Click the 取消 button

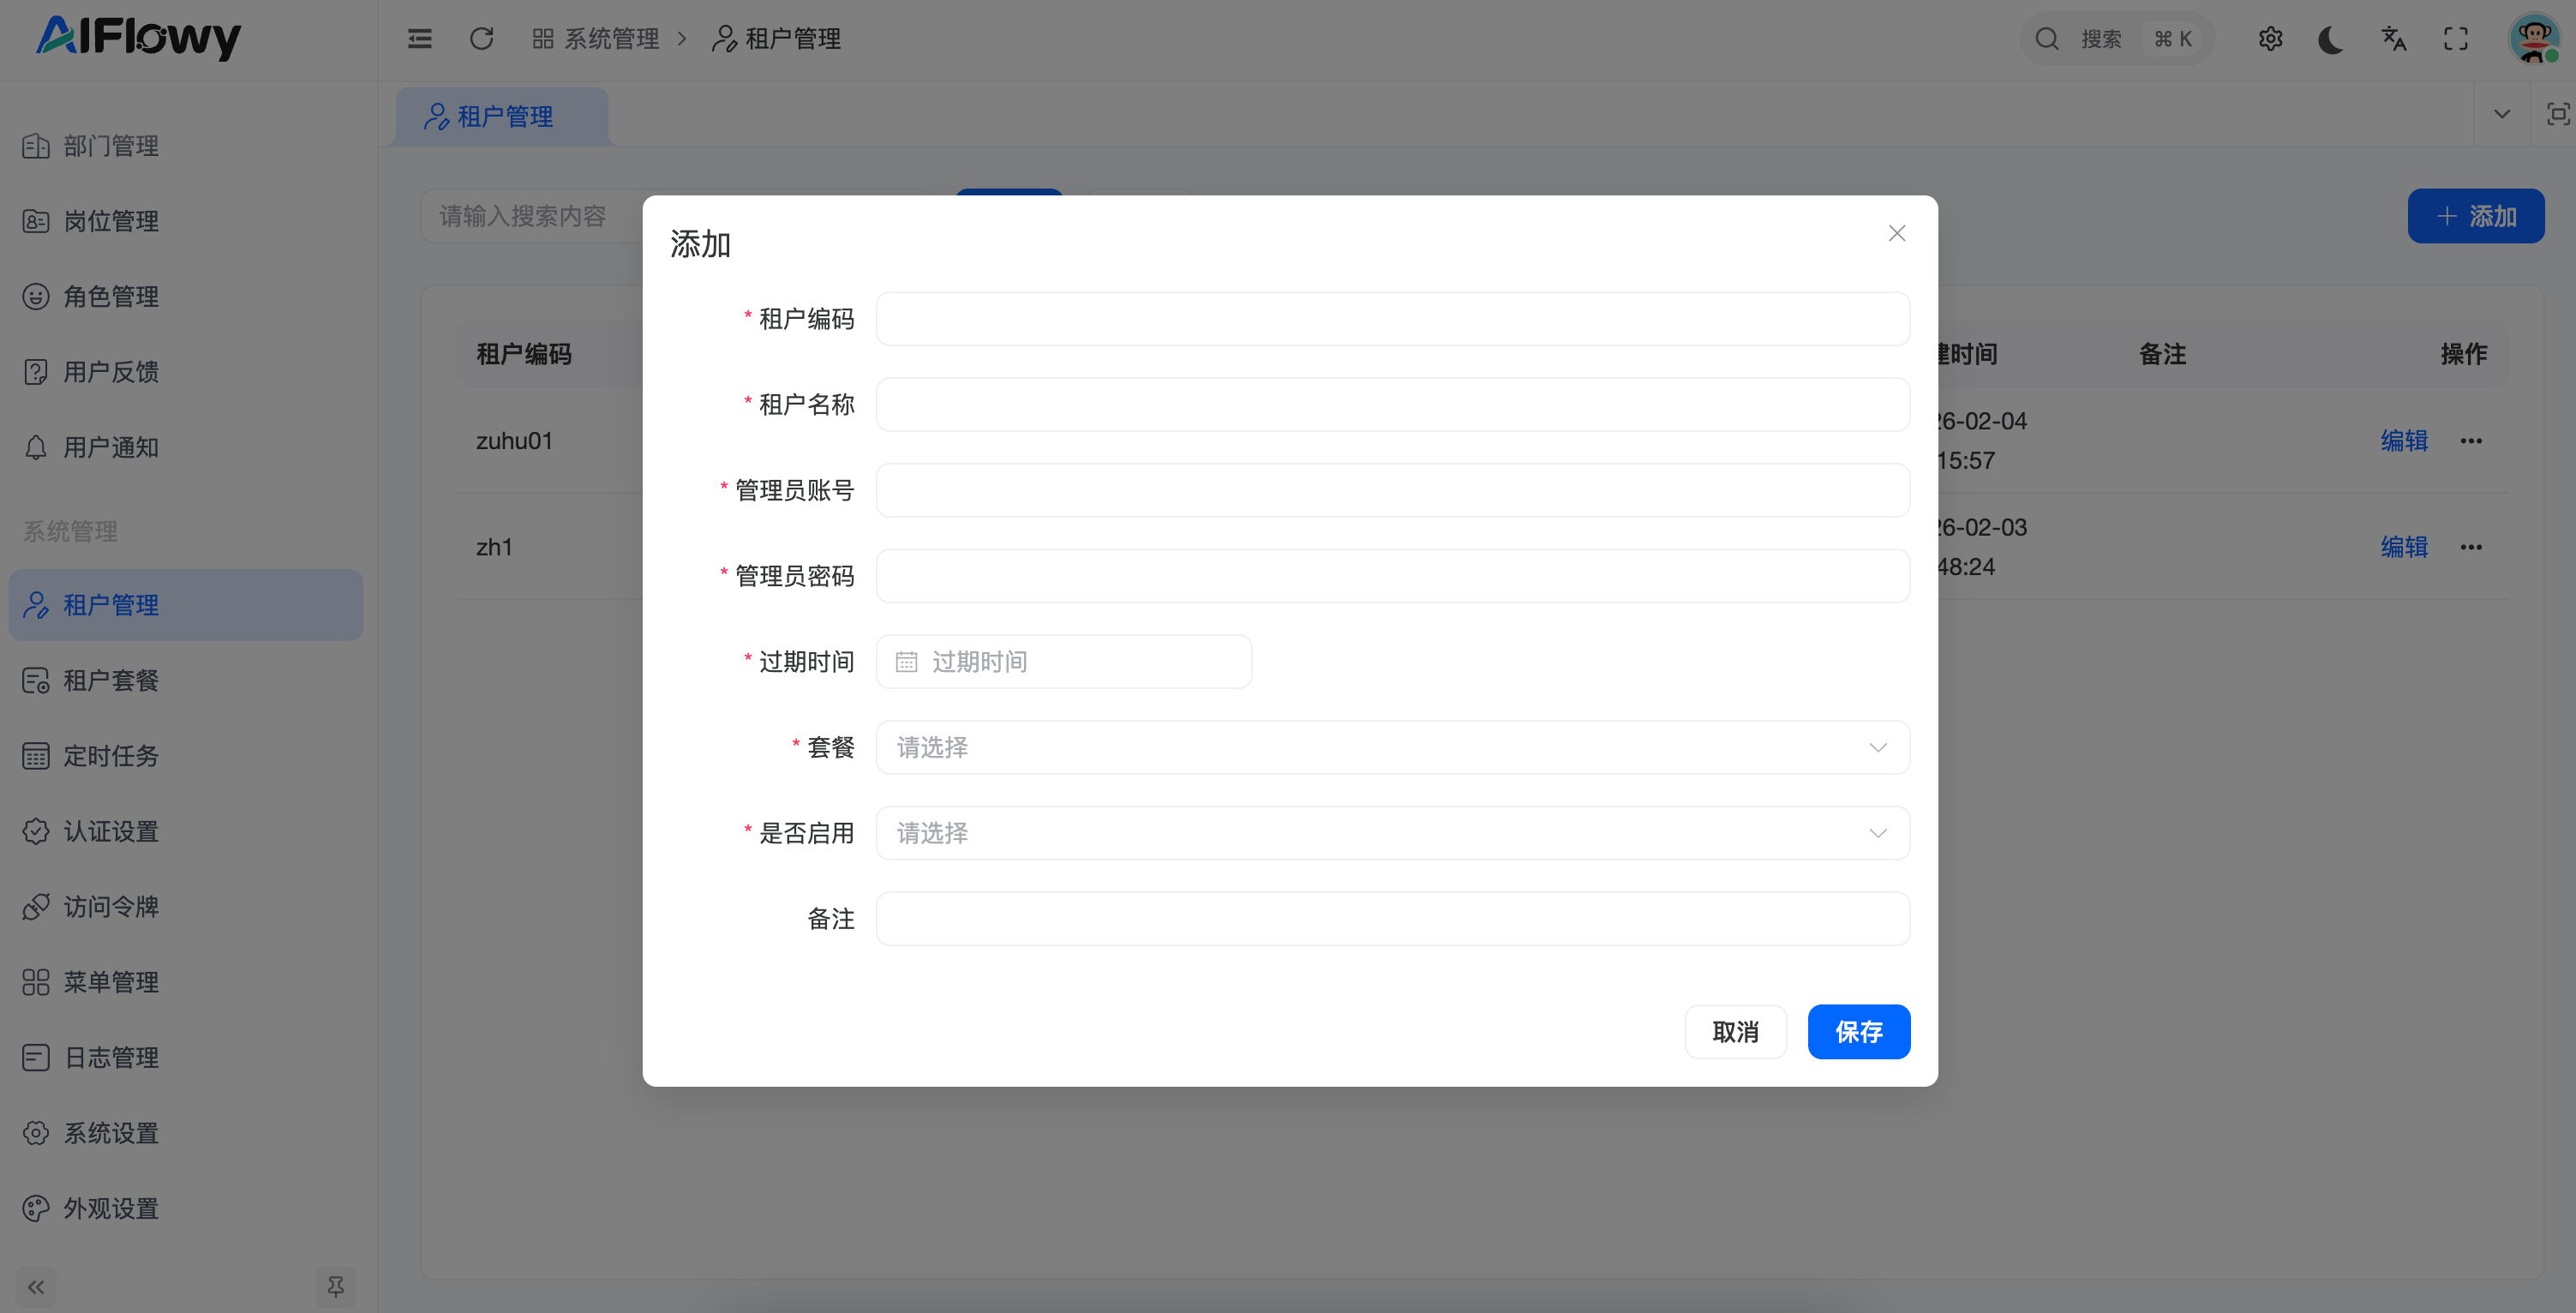(1735, 1031)
